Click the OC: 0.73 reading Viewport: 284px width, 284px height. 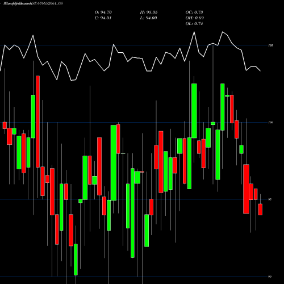point(194,12)
